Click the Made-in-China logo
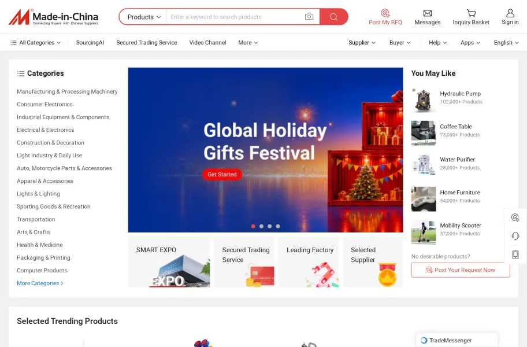The height and width of the screenshot is (347, 527). 53,17
